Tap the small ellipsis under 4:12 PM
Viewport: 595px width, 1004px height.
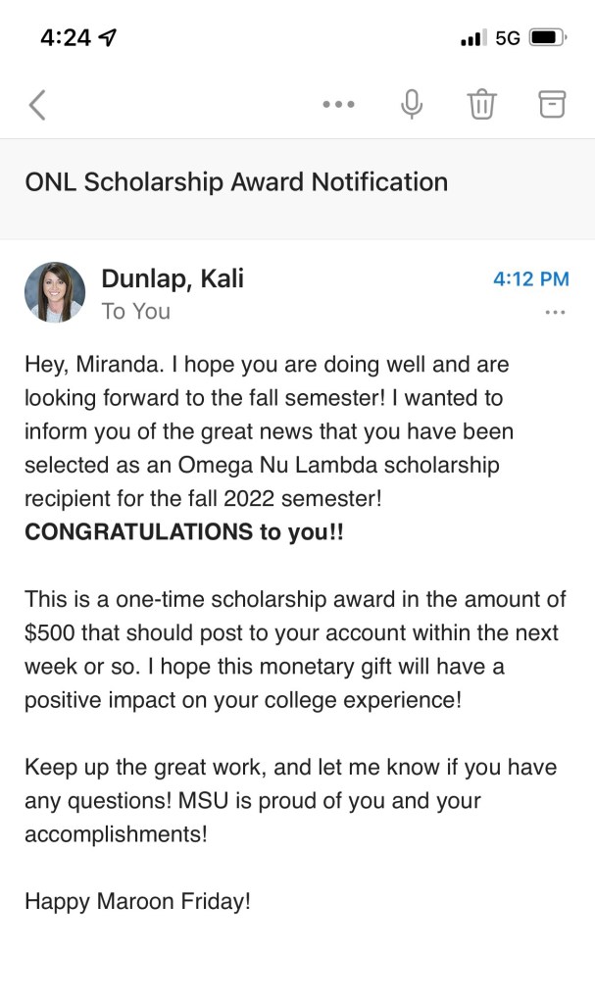555,312
